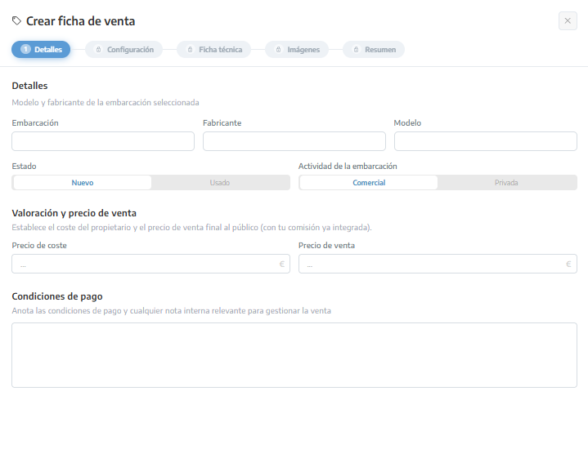588x458 pixels.
Task: Go to the Configuración step tab
Action: [124, 50]
